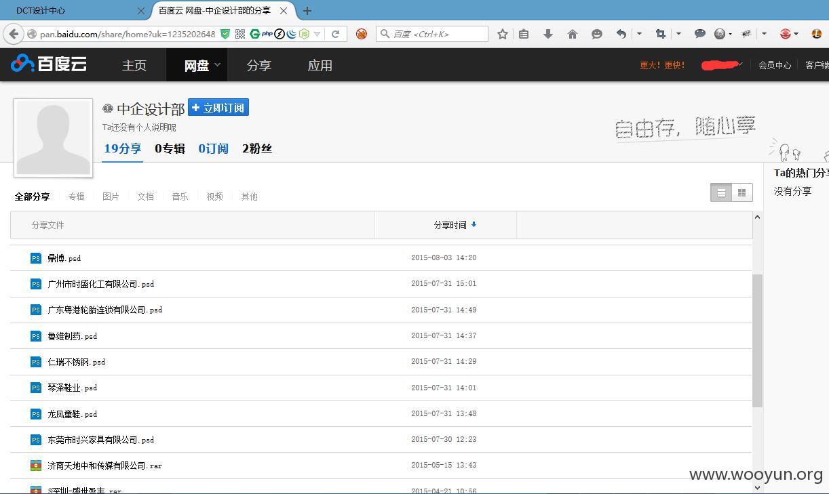Click the PS icon beside 鲁维制药.psd
This screenshot has height=494, width=829.
point(36,336)
